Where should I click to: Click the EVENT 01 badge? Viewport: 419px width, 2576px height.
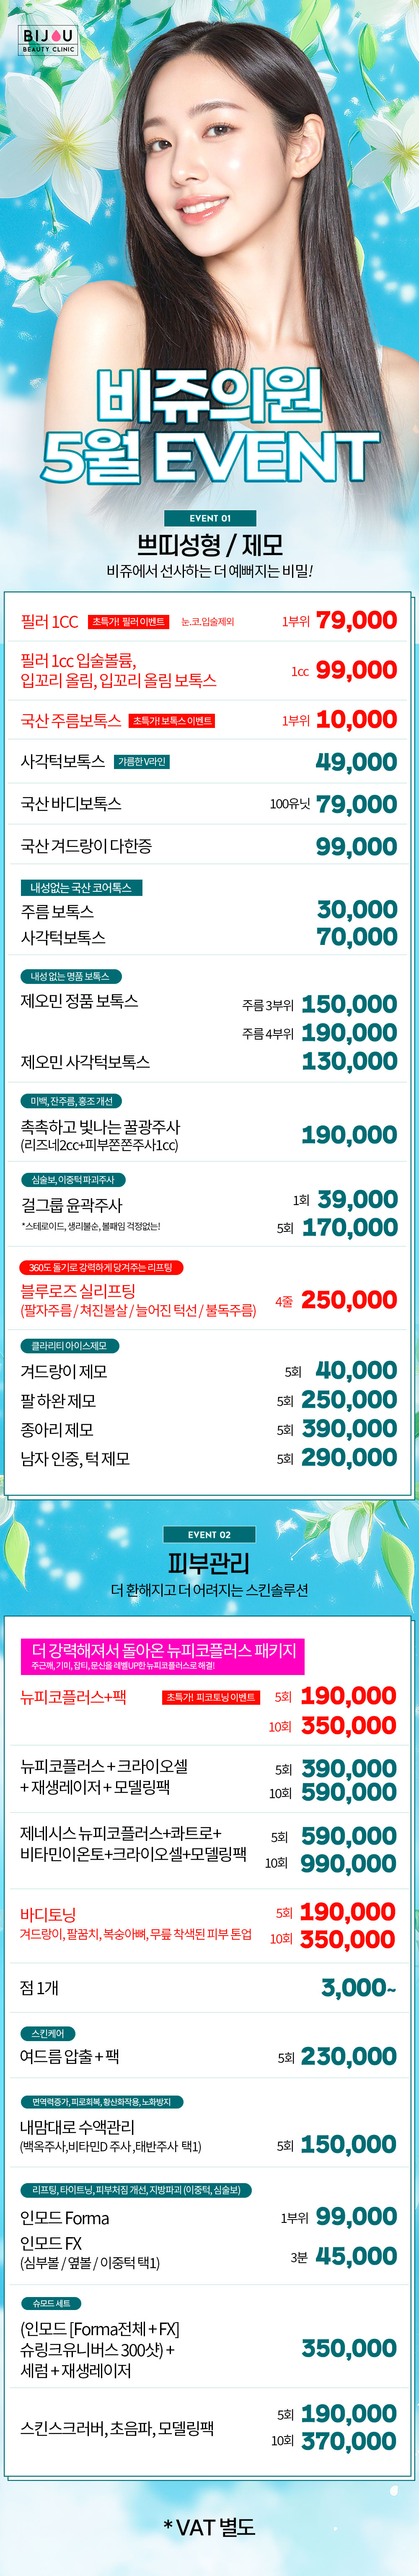(x=210, y=518)
